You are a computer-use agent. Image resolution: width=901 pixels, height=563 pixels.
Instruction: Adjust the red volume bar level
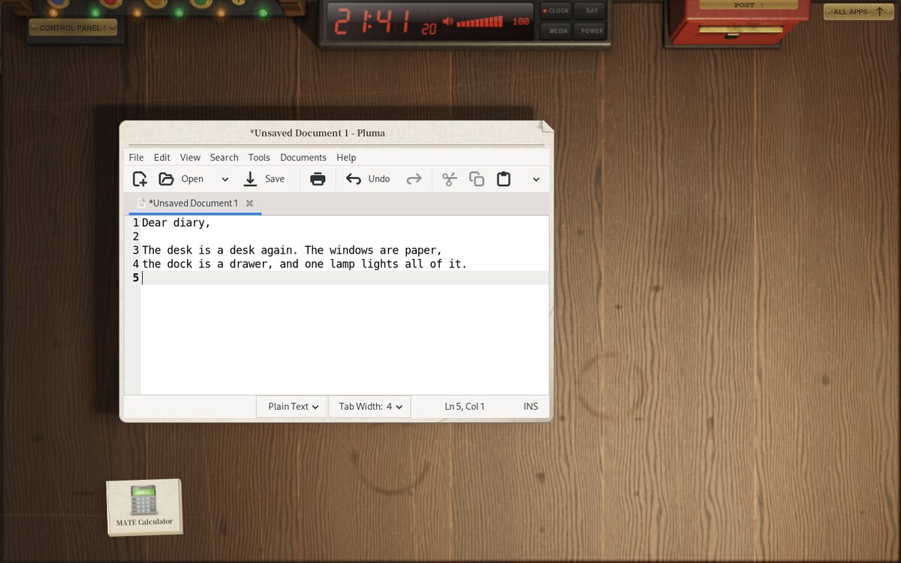coord(479,23)
